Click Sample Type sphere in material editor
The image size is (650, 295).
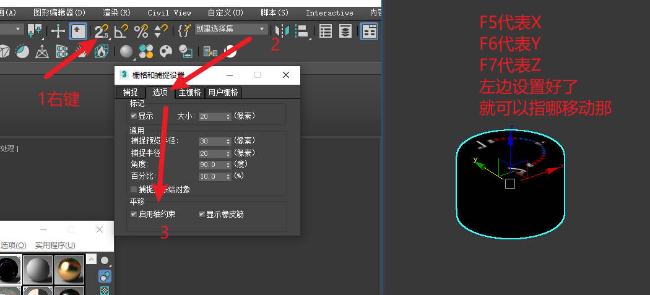click(x=105, y=261)
